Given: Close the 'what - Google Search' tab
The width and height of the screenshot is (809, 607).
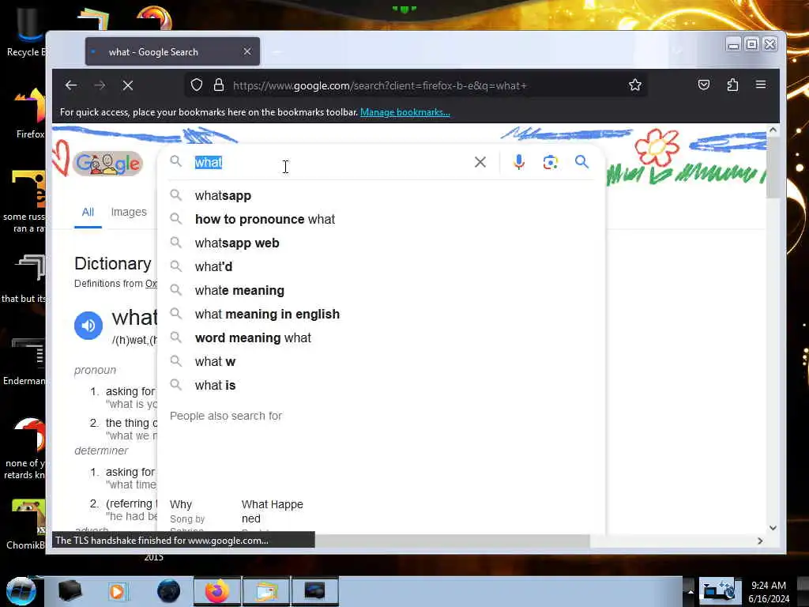Looking at the screenshot, I should coord(247,51).
